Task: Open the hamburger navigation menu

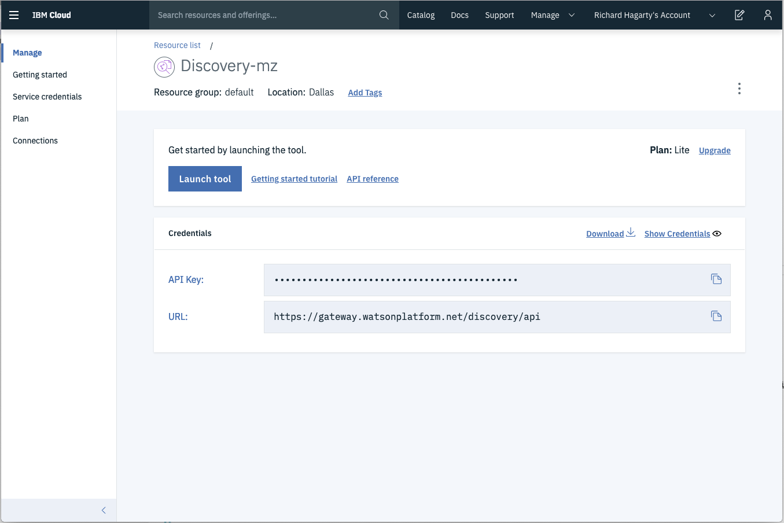Action: point(14,15)
